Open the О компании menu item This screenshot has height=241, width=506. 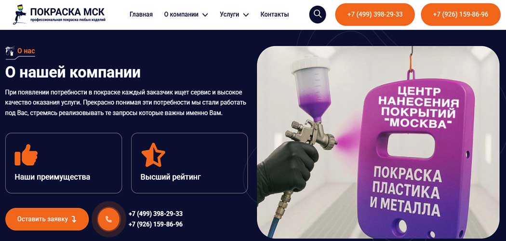pos(181,14)
